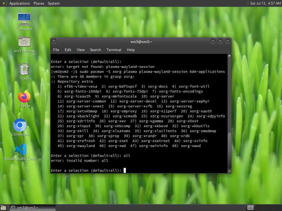The width and height of the screenshot is (282, 211).
Task: Open the vm3's Home folder icon
Action: 24,44
